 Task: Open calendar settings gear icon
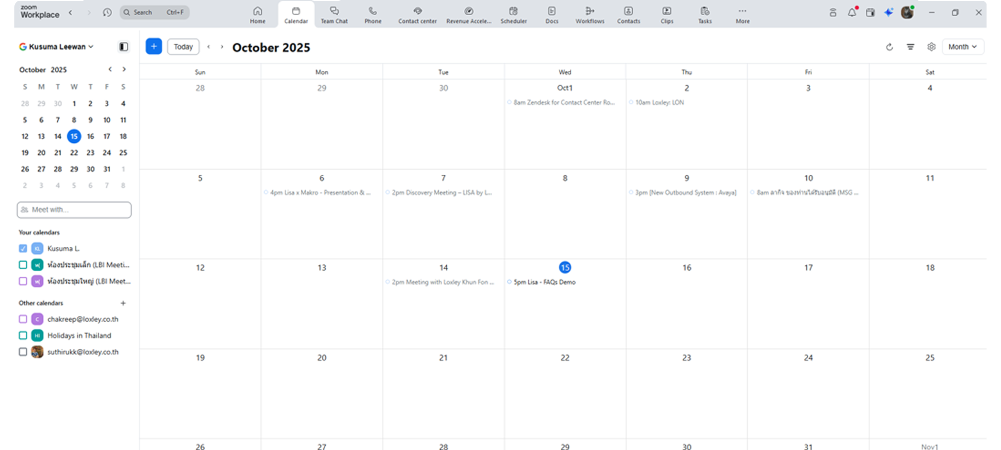[931, 47]
